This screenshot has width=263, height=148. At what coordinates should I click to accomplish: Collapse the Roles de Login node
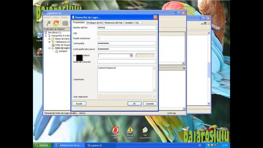49,48
